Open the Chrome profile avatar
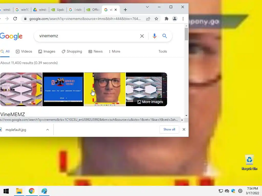The image size is (262, 196). (x=174, y=19)
